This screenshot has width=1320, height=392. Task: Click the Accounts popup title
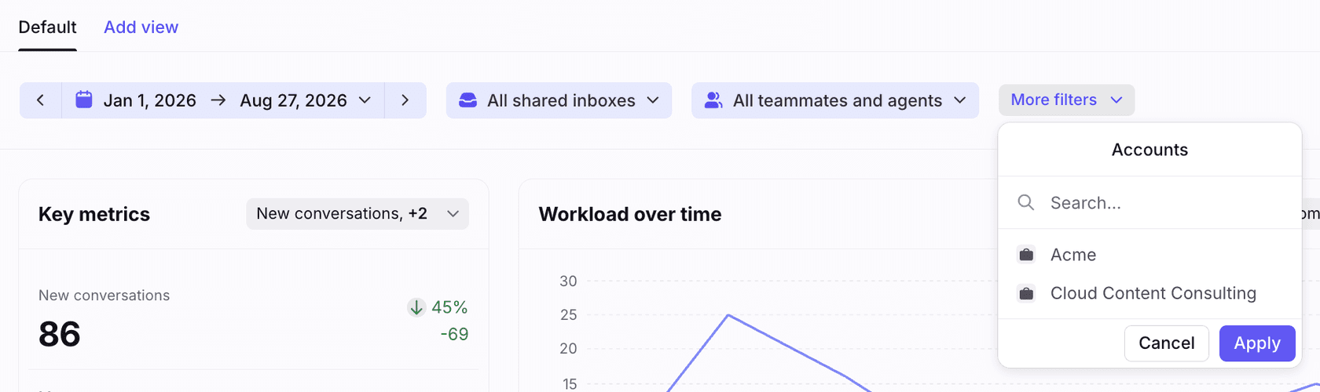tap(1149, 150)
